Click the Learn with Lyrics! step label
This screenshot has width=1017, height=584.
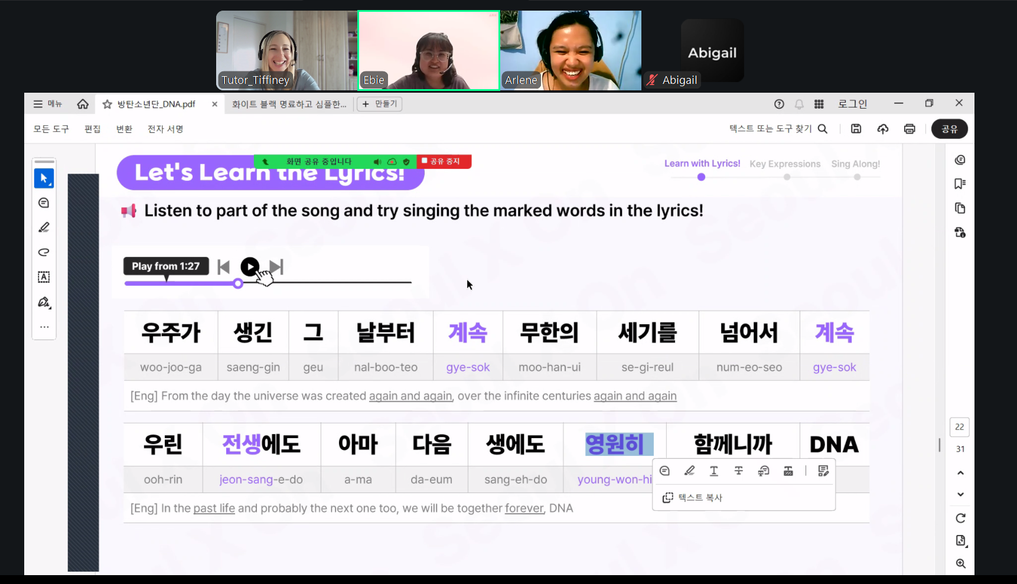coord(702,164)
